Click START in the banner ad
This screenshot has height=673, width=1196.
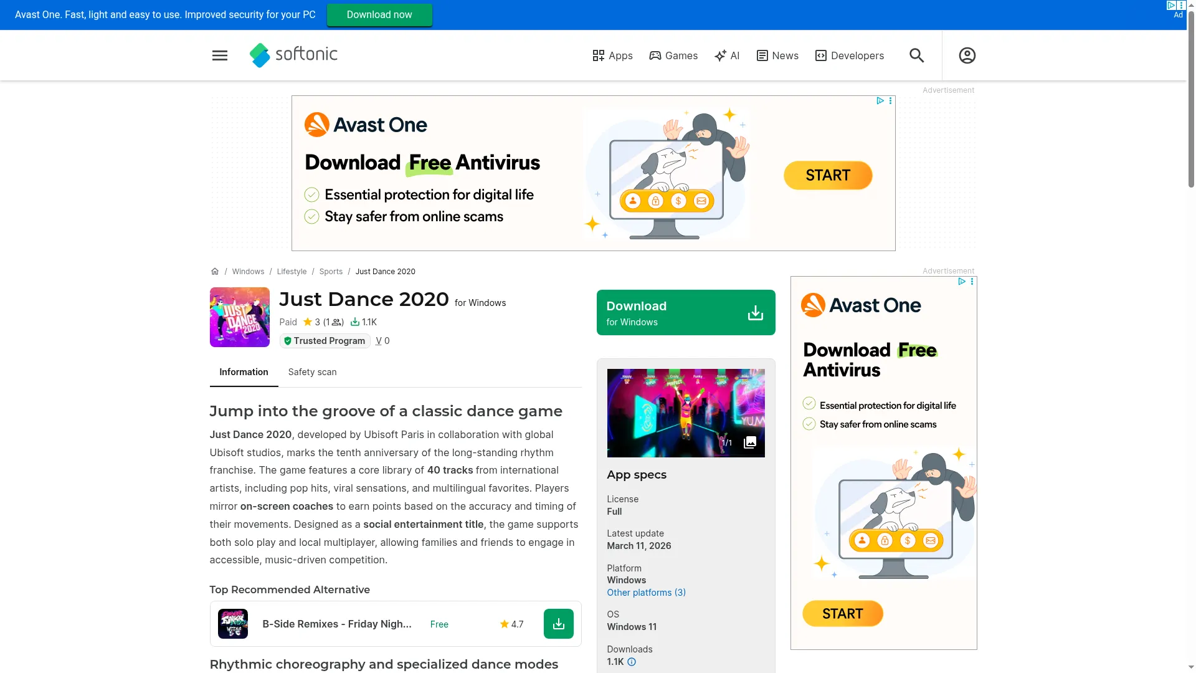coord(828,175)
